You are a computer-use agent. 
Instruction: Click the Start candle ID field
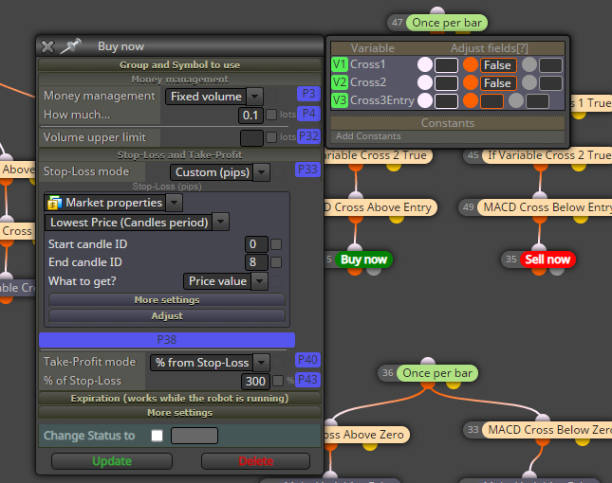(x=256, y=244)
